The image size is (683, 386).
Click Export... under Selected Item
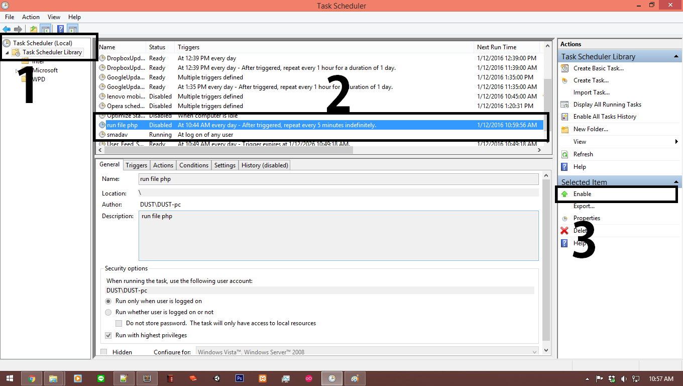click(x=584, y=206)
